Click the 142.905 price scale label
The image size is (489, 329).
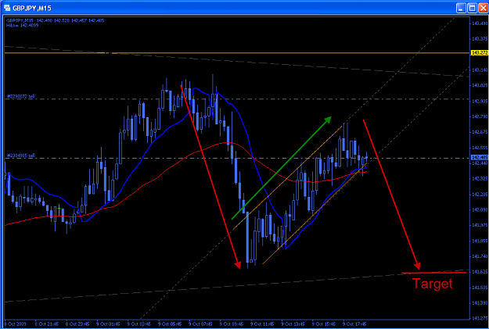click(x=480, y=102)
